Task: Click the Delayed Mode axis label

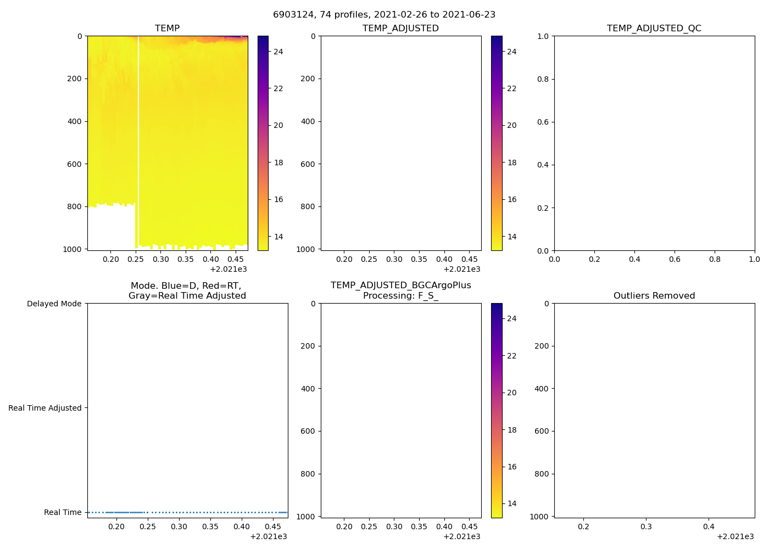Action: coord(54,304)
